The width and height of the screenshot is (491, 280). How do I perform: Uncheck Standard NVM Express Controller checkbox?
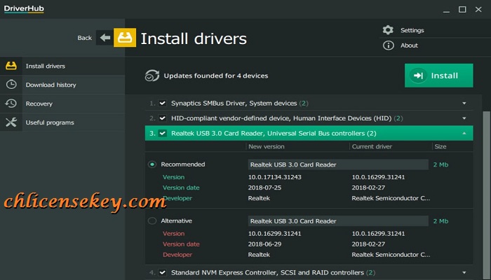(x=162, y=272)
